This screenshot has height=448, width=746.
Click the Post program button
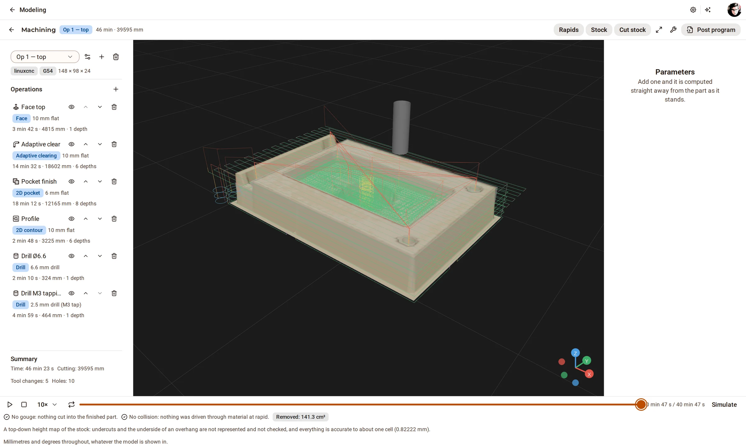pos(711,30)
